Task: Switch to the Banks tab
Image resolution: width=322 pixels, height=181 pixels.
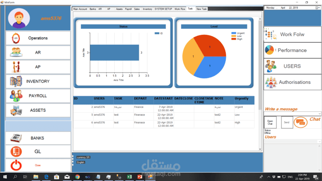Action: tap(93, 9)
